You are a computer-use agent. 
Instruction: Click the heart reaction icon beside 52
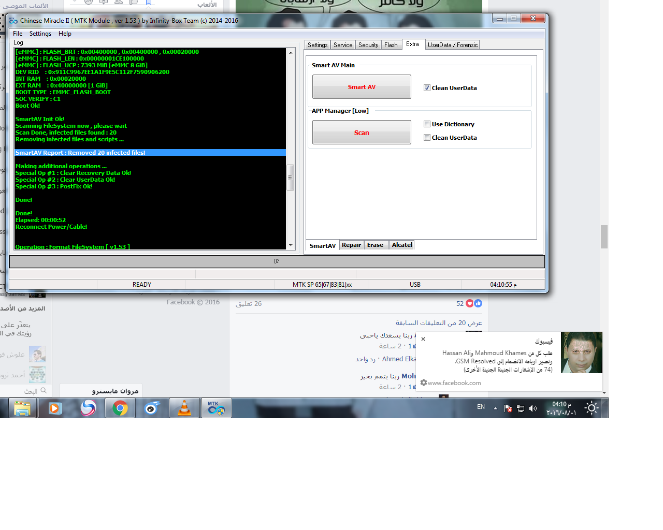point(470,303)
